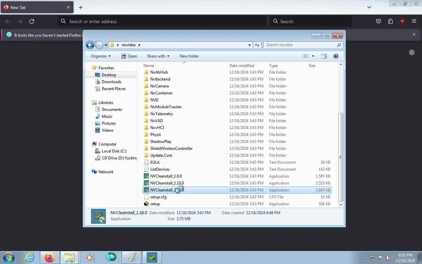The height and width of the screenshot is (264, 422).
Task: Click the Firefox address bar
Action: coord(162,21)
